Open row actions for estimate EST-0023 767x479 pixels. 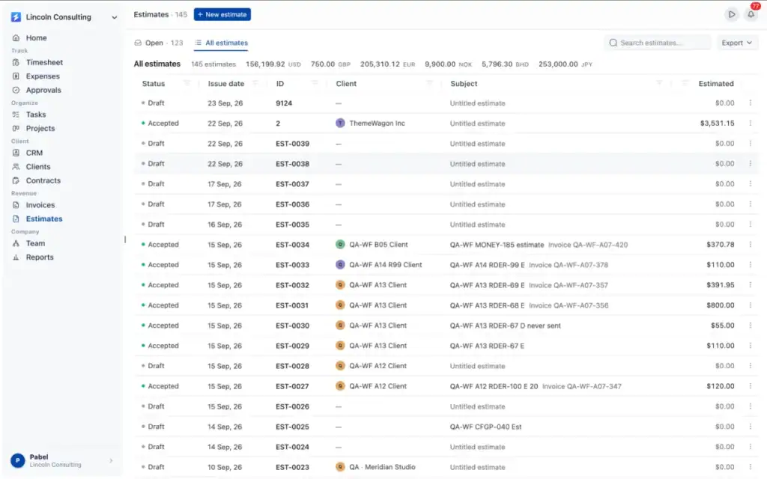750,467
